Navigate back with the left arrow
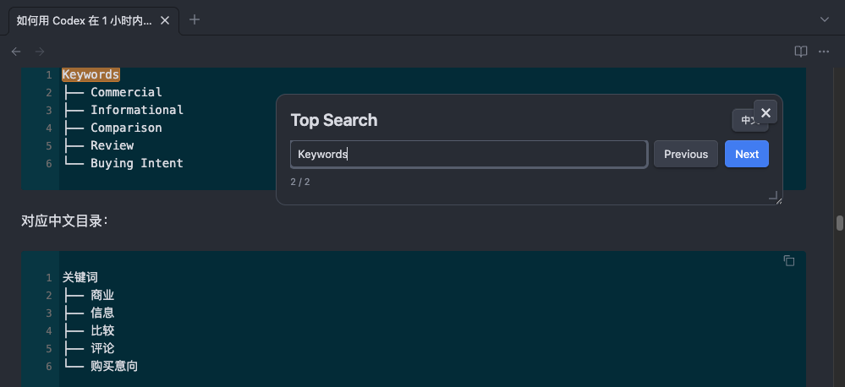This screenshot has height=387, width=845. [x=16, y=52]
